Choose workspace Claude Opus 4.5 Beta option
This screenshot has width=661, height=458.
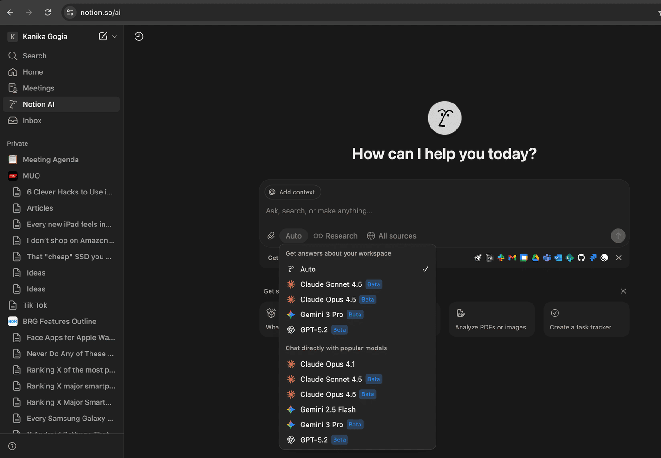(357, 300)
